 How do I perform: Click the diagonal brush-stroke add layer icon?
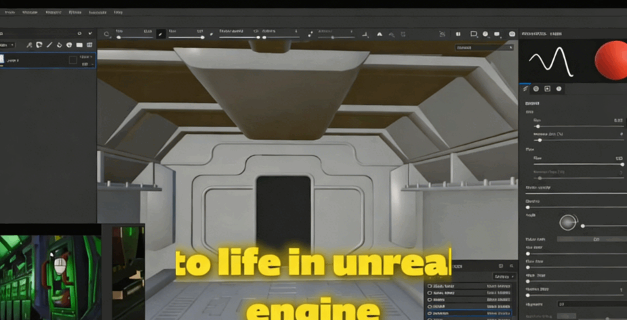[x=49, y=45]
